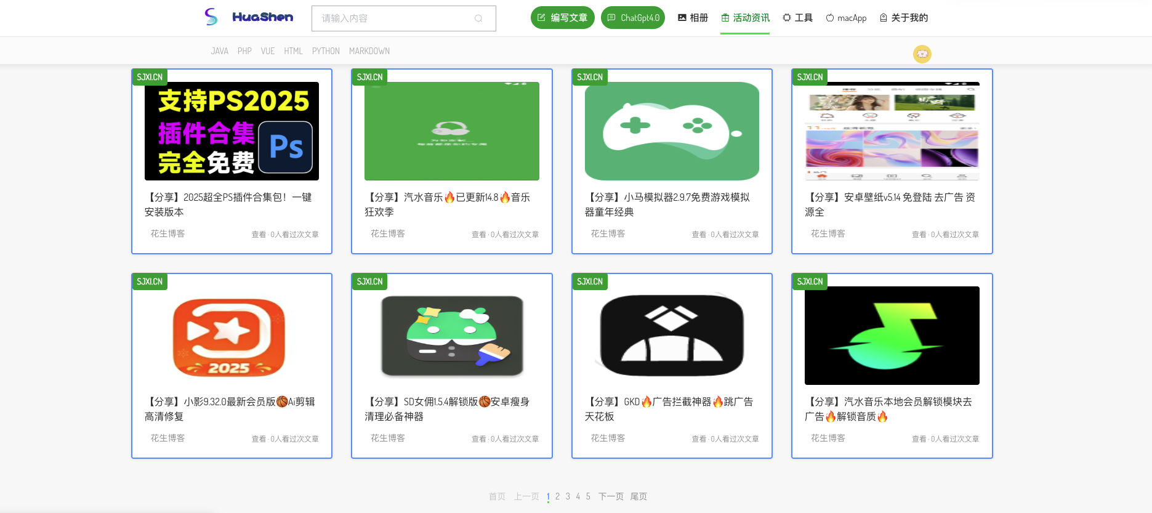
Task: Open the orange 2025 video editor icon
Action: click(x=229, y=336)
